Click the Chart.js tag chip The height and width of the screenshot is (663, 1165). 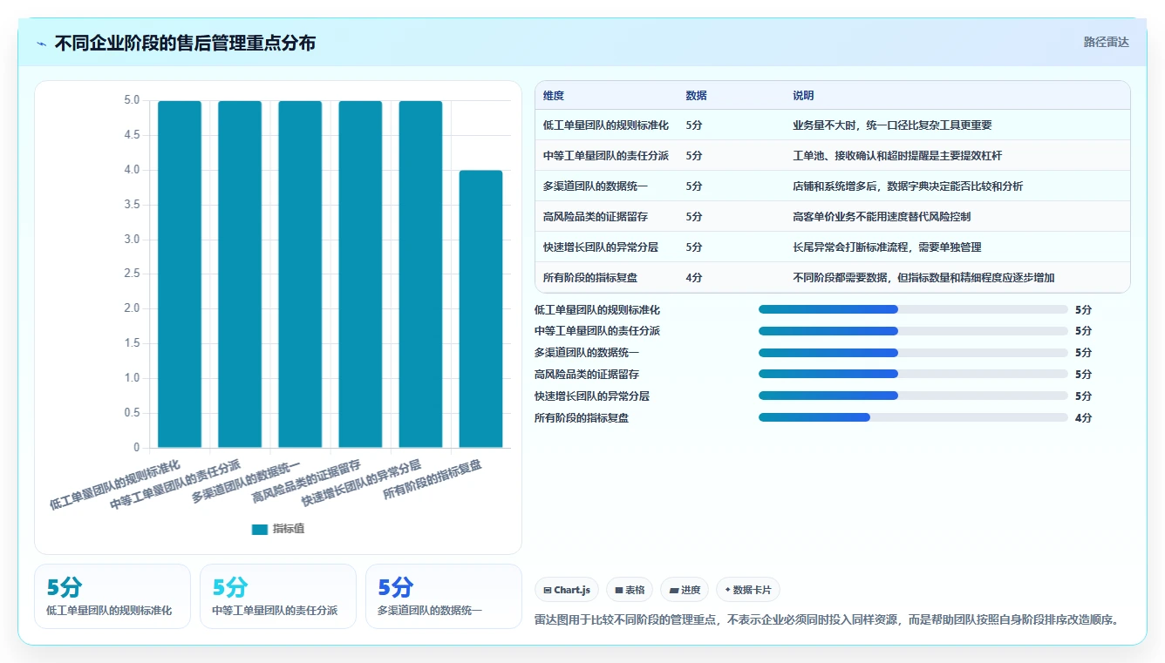(x=567, y=590)
